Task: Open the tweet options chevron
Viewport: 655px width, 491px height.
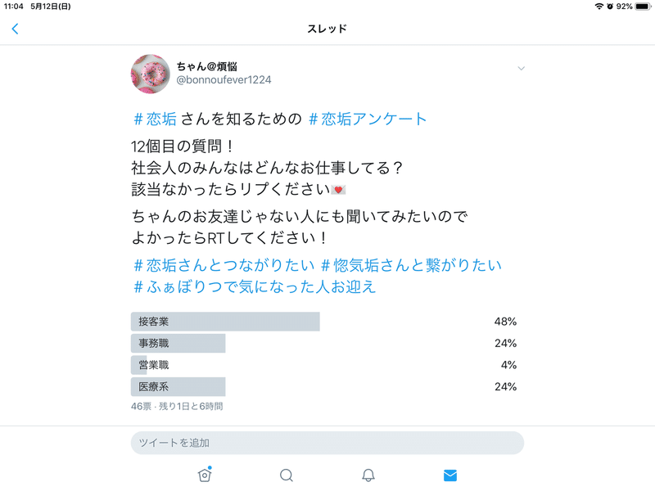Action: click(x=522, y=69)
